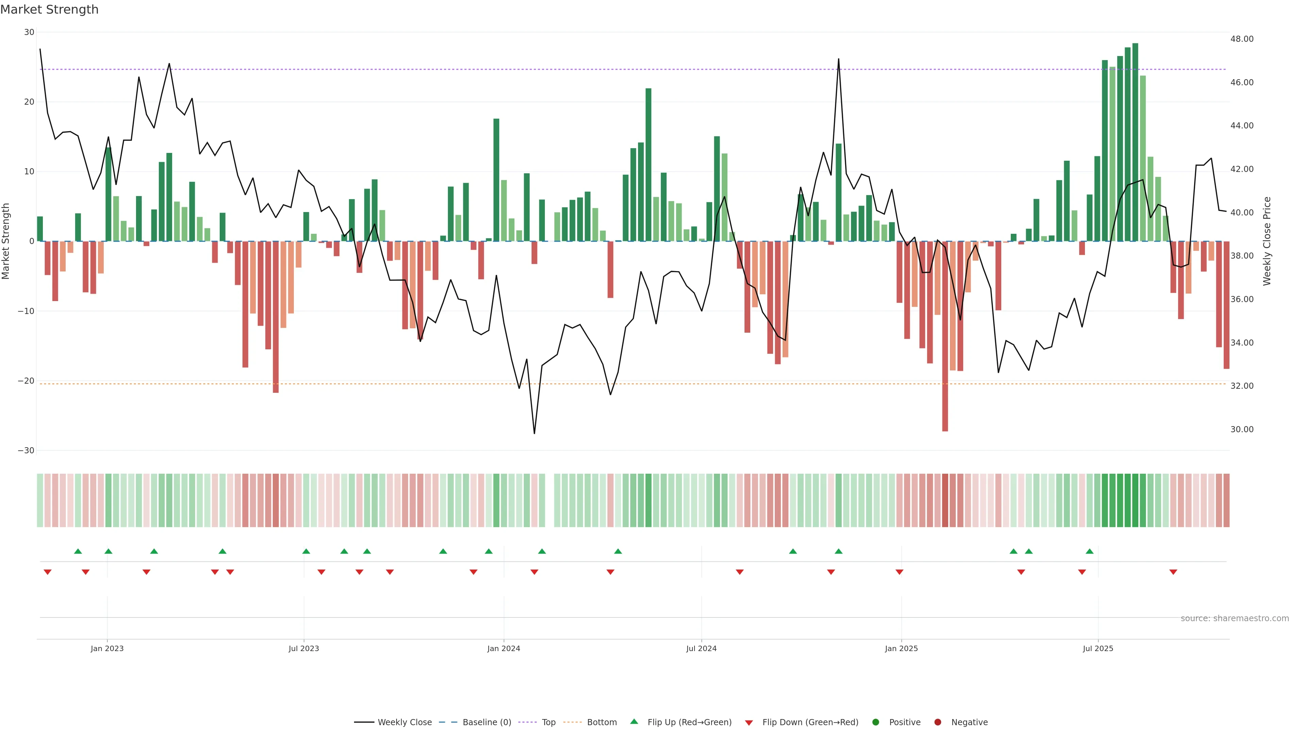This screenshot has height=734, width=1306.
Task: Click the green Flip Up triangle legend icon
Action: point(634,722)
